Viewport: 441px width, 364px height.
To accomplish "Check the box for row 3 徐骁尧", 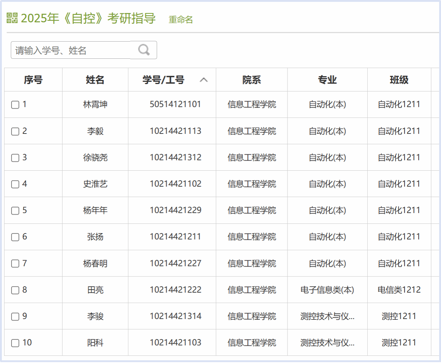I will click(x=15, y=158).
